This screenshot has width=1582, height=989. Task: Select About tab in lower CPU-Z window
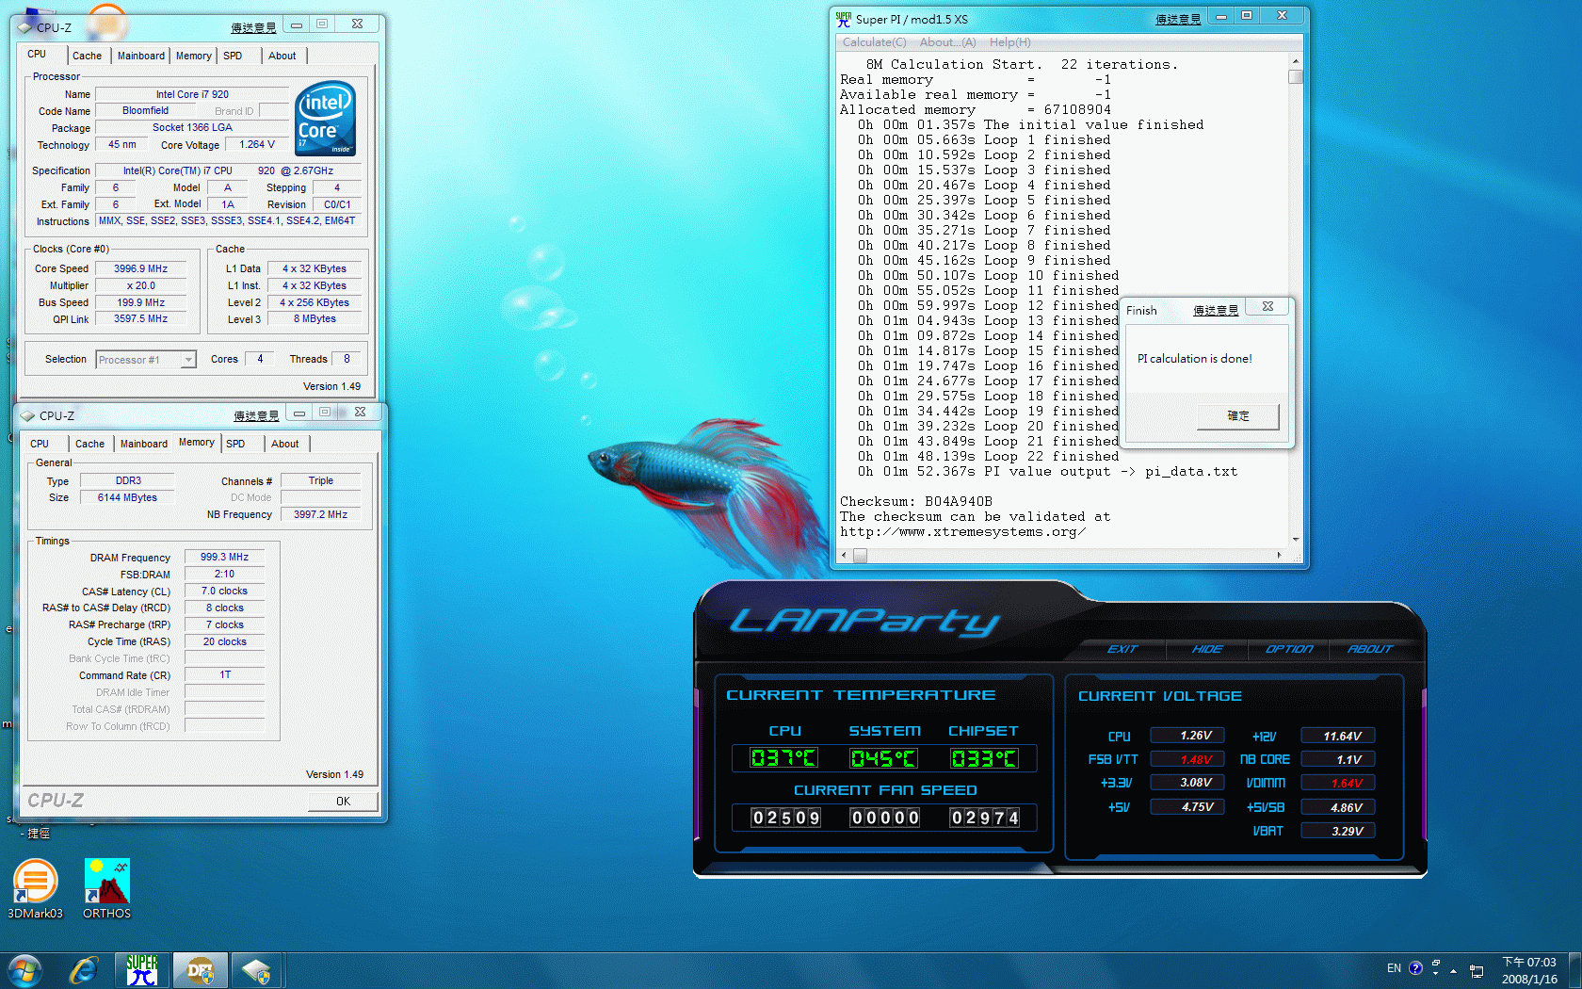(285, 444)
